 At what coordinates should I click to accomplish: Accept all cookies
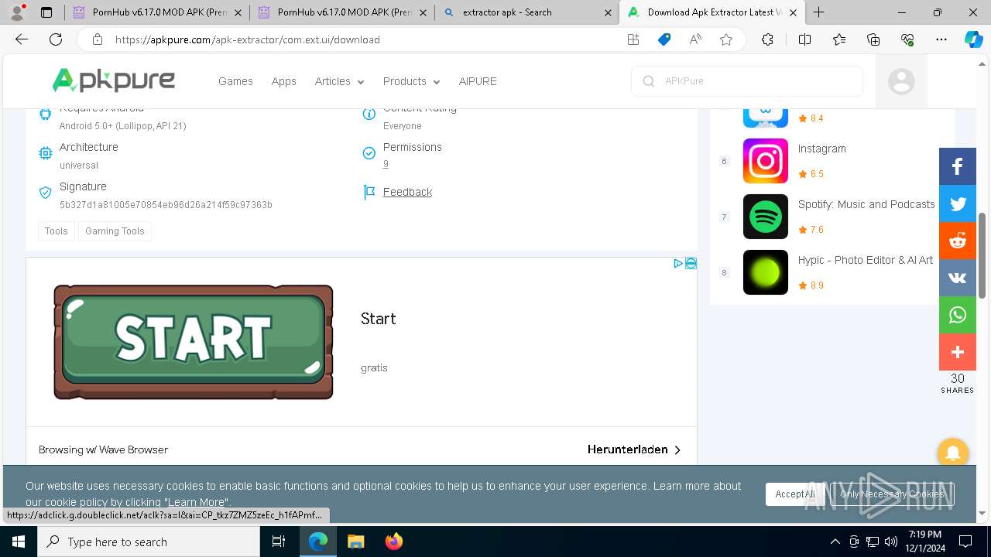pos(794,494)
